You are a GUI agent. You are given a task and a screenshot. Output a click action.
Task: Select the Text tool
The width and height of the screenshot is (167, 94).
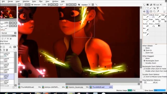pyautogui.click(x=158, y=8)
